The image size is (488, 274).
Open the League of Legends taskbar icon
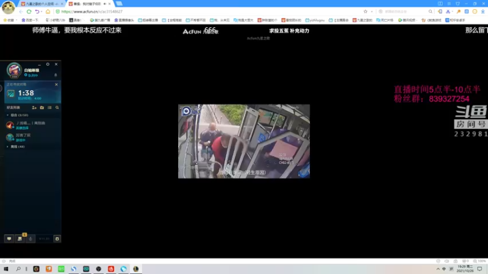(136, 269)
